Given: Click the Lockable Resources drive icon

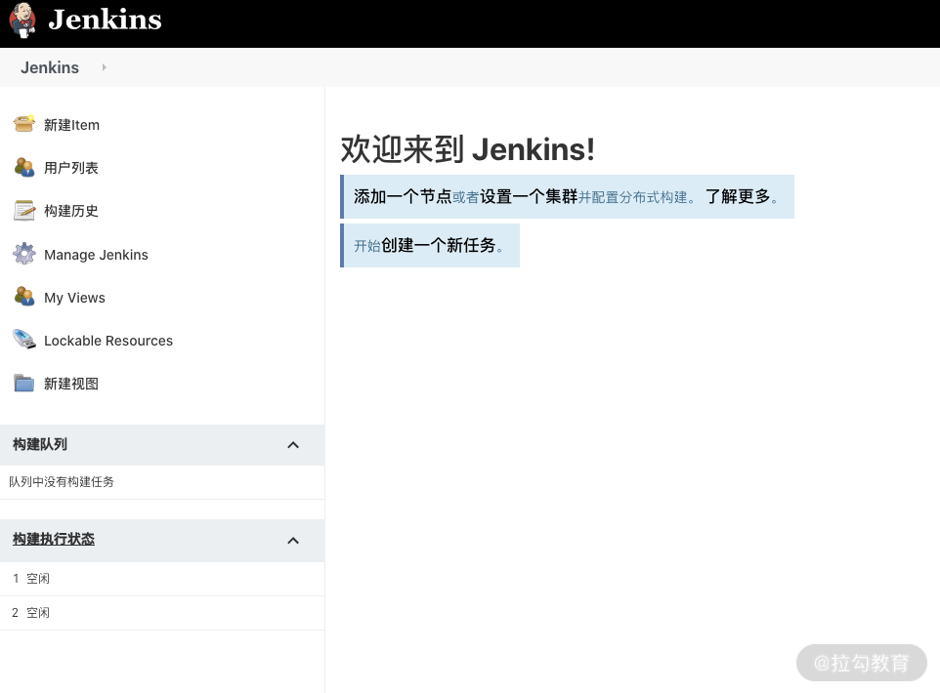Looking at the screenshot, I should click(24, 340).
